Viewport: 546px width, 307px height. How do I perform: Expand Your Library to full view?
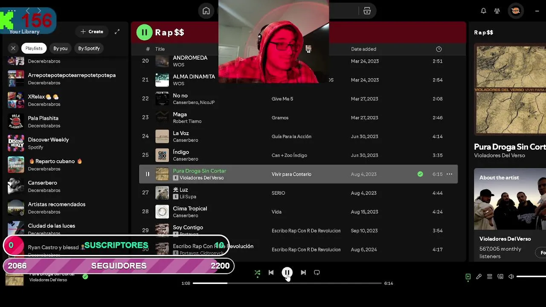pos(117,32)
